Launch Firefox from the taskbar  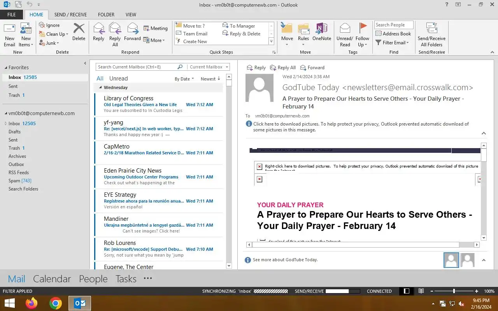click(x=32, y=303)
